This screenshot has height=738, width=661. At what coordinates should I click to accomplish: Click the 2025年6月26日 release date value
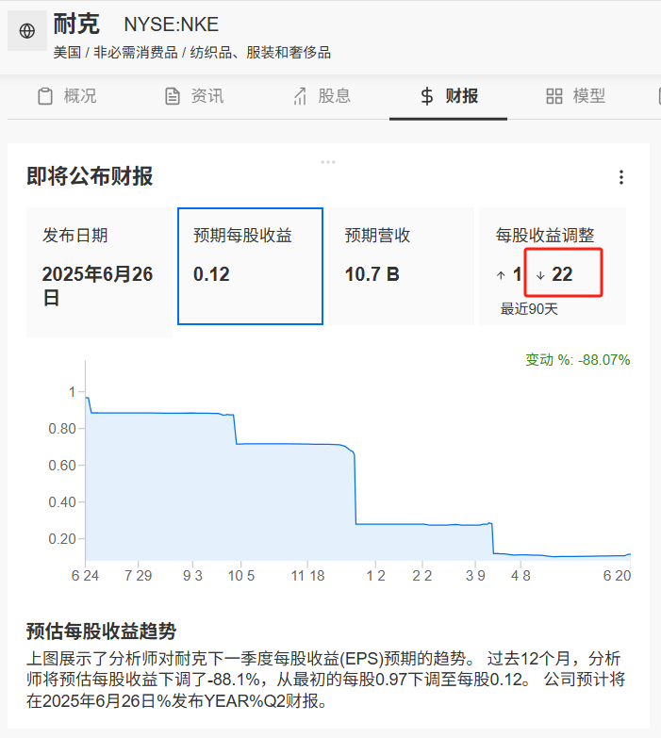pyautogui.click(x=97, y=286)
